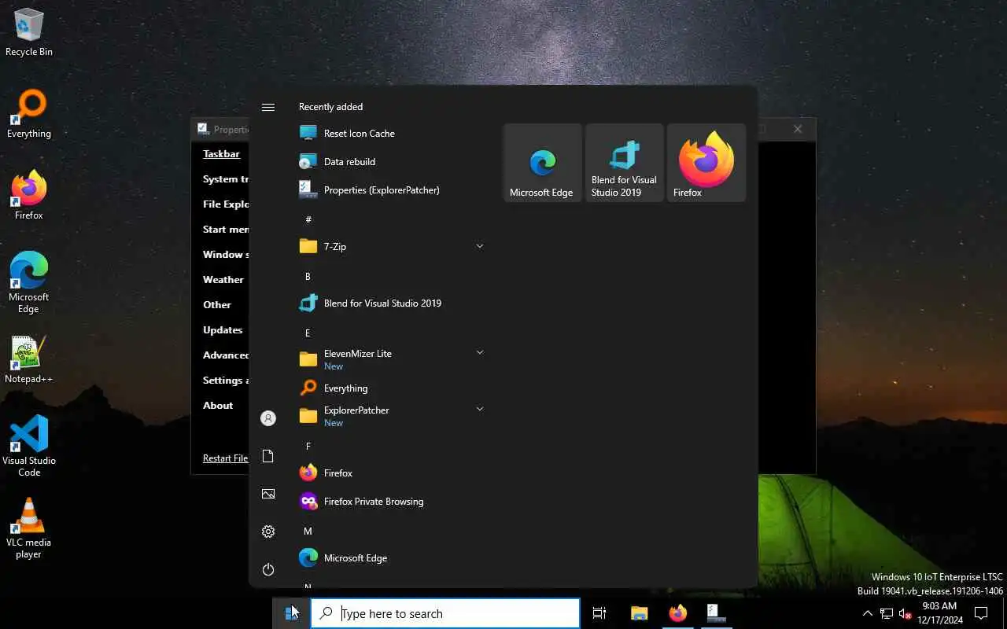The height and width of the screenshot is (629, 1007).
Task: Select Advanced tab in Properties window
Action: tap(225, 355)
